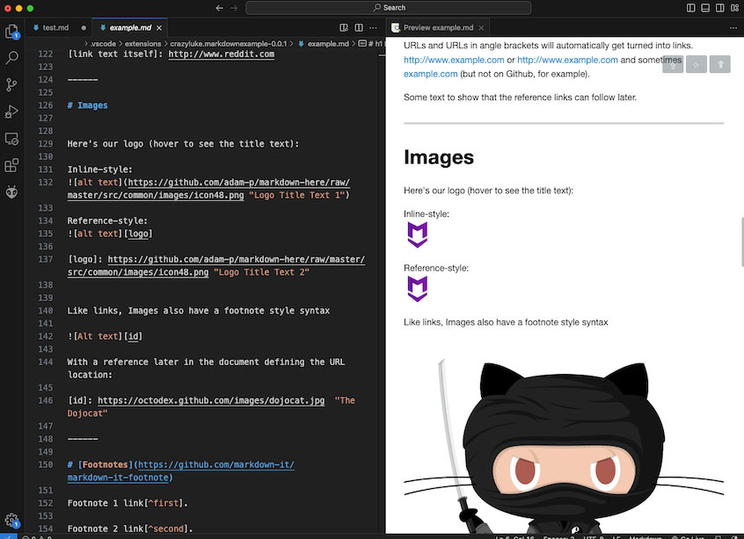Open the Explorer view in activity bar

(11, 32)
